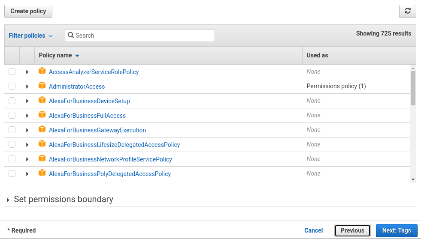The height and width of the screenshot is (239, 421).
Task: Open AlexaForBusinessNetworkProfileServicePolicy link
Action: click(x=110, y=159)
